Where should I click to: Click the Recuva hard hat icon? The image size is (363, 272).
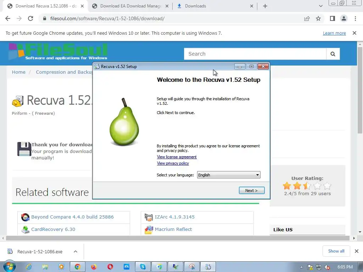[x=18, y=101]
